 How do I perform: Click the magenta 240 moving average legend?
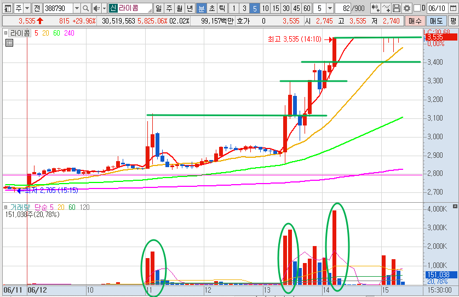click(70, 33)
